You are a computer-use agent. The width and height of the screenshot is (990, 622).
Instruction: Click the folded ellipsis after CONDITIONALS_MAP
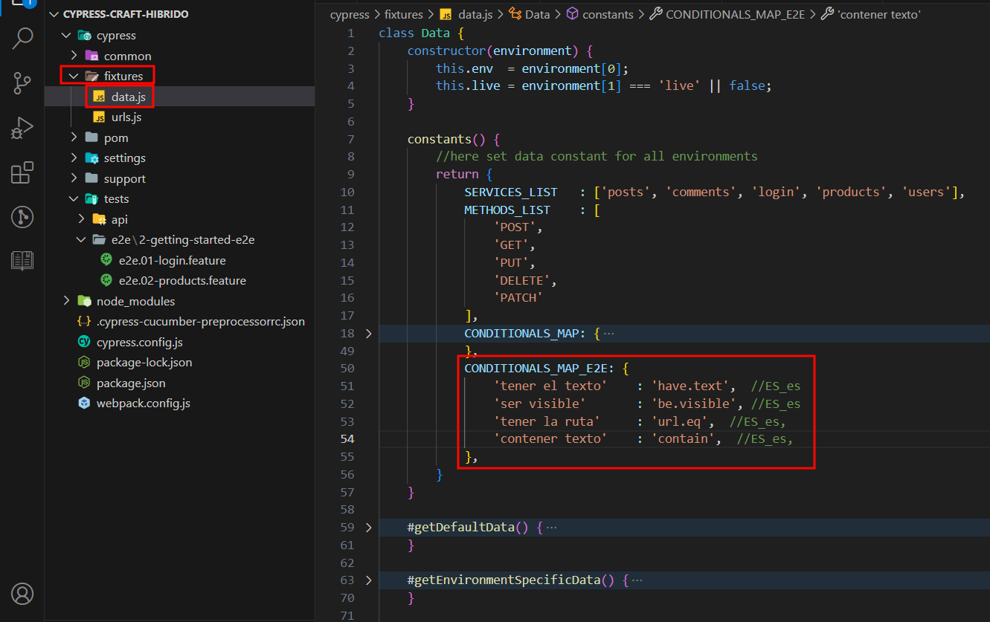(608, 334)
